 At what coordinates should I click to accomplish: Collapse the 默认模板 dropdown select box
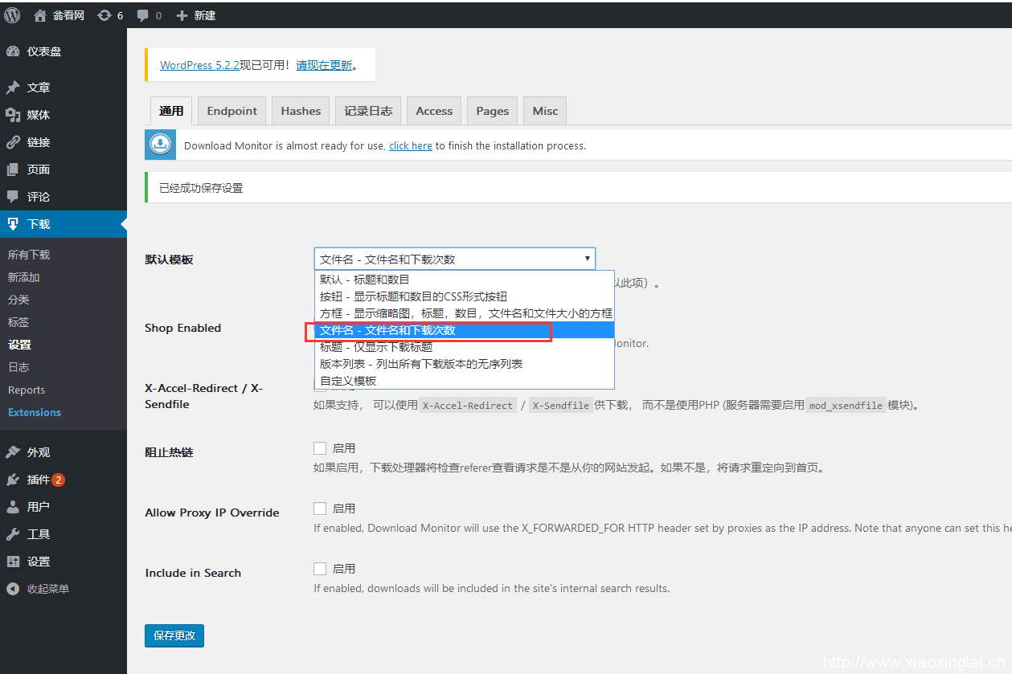pos(454,259)
